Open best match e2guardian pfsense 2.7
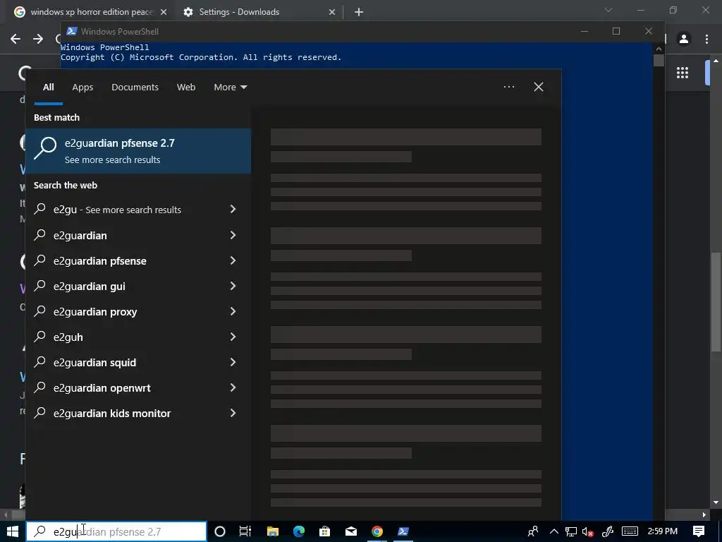 [x=138, y=151]
